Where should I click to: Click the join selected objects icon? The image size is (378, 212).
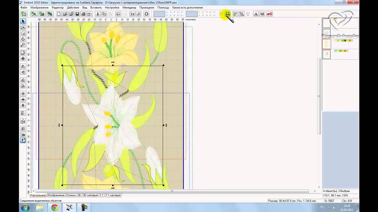[228, 14]
